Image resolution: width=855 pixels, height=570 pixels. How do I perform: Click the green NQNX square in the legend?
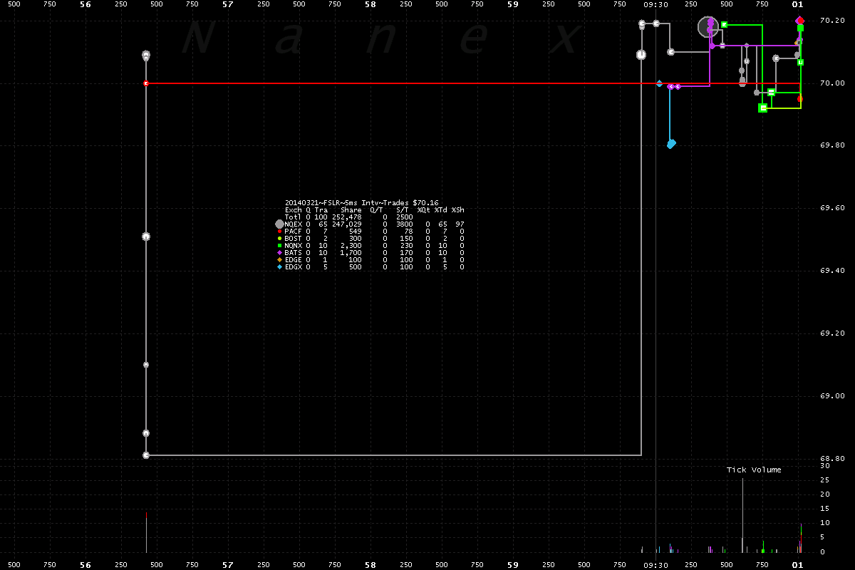pos(279,246)
